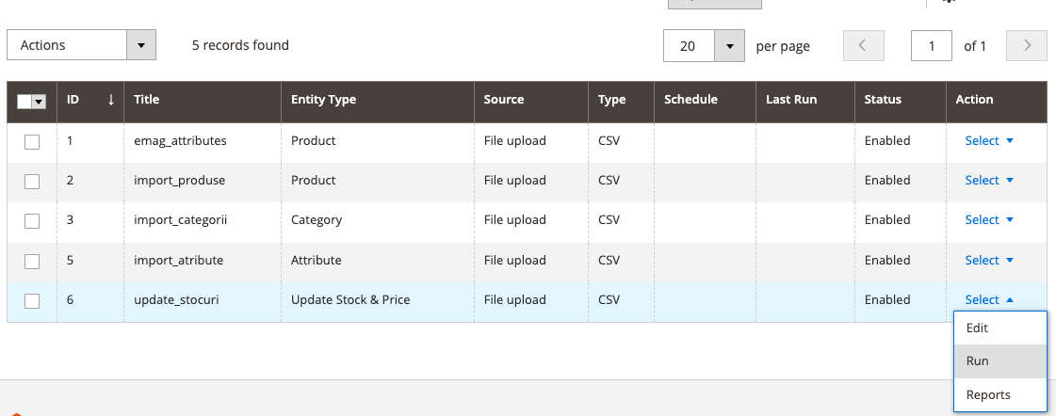Collapse Select menu for update_stocuri row

(989, 300)
